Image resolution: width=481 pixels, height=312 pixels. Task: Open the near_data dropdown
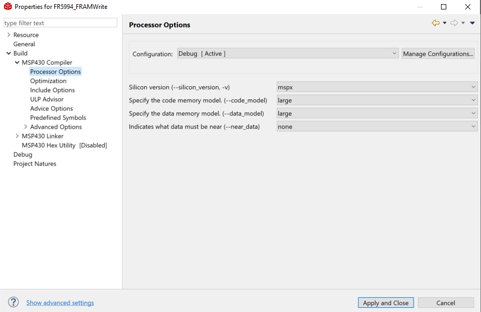pyautogui.click(x=473, y=126)
